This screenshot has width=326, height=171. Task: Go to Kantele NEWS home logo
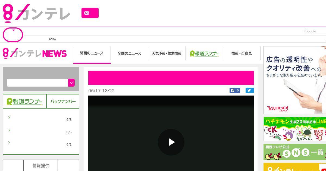coord(35,53)
